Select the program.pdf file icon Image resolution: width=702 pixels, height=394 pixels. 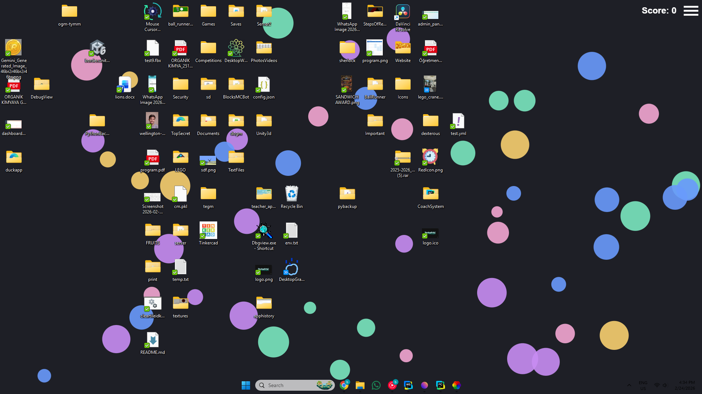click(x=152, y=157)
